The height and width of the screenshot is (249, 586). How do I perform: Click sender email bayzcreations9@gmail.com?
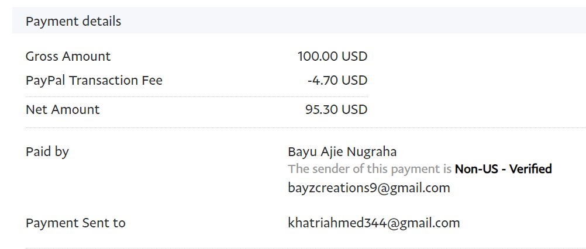[368, 188]
